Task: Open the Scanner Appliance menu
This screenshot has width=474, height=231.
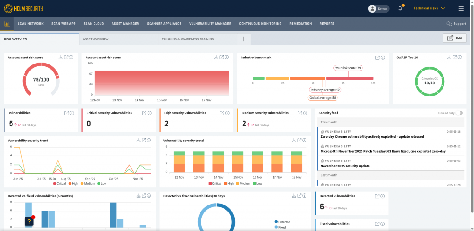Action: [164, 24]
